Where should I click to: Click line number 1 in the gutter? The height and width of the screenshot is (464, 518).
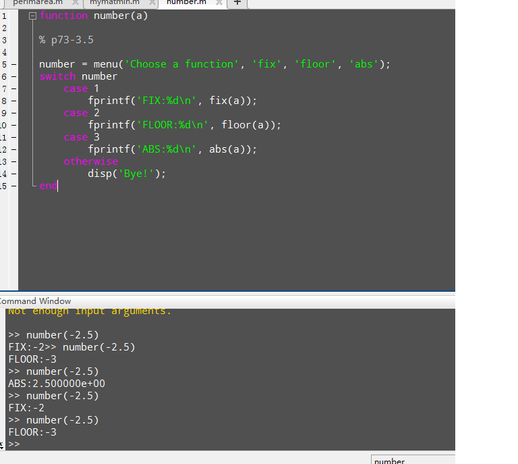point(4,16)
